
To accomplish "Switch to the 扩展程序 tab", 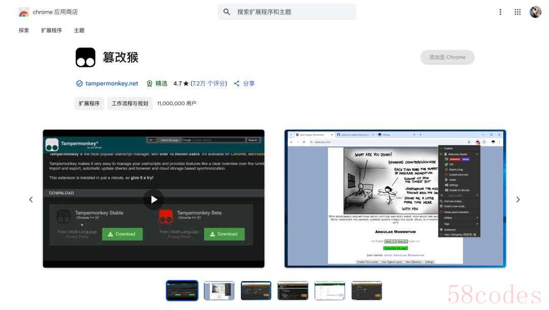I will (51, 30).
